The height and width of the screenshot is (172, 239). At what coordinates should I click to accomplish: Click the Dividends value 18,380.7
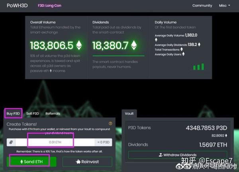point(110,45)
